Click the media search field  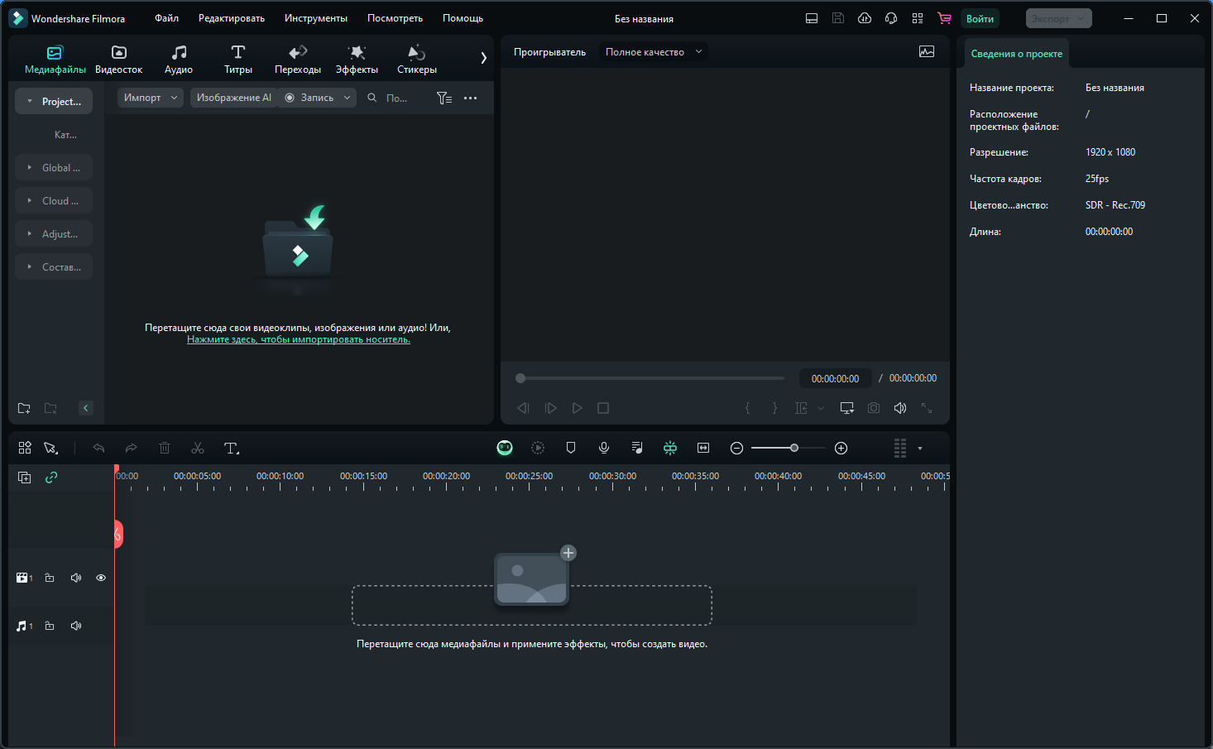[396, 98]
